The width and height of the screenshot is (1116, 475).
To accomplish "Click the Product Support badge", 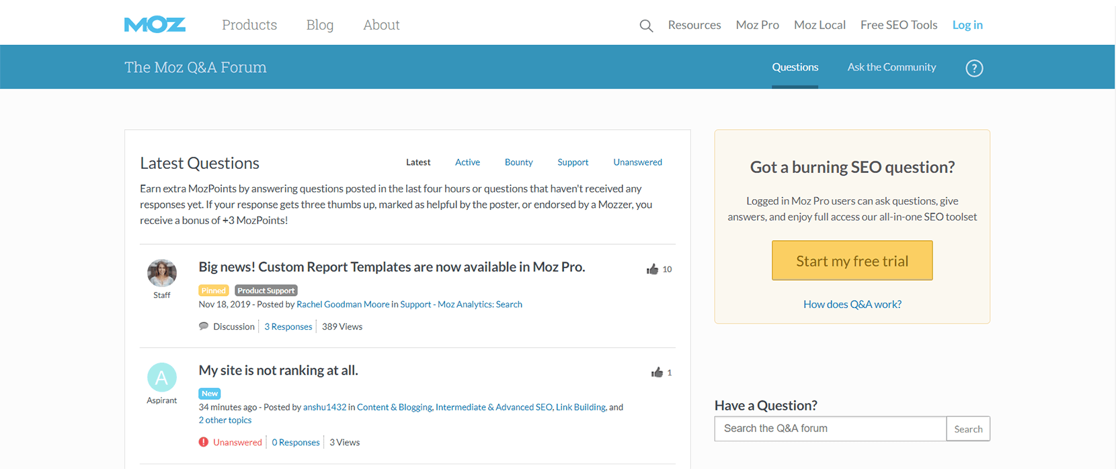I will pyautogui.click(x=266, y=291).
